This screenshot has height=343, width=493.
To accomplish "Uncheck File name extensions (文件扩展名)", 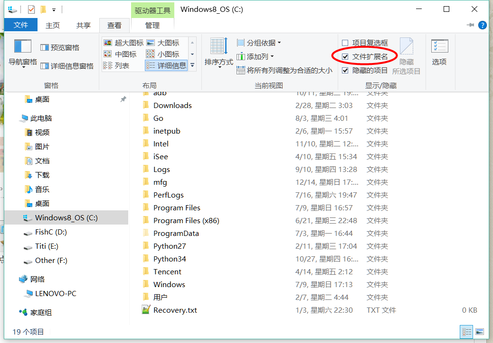I will (x=345, y=57).
